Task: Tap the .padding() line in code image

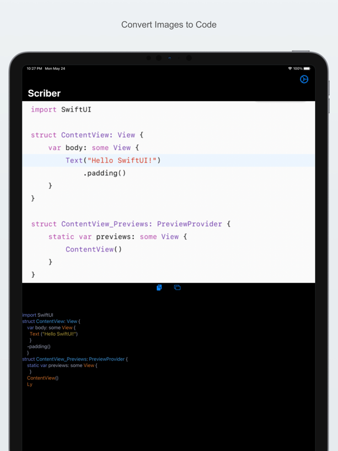Action: 104,173
